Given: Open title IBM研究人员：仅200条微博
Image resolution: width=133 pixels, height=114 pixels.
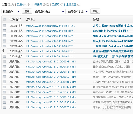Looking at the screenshot, I should coord(113,56).
